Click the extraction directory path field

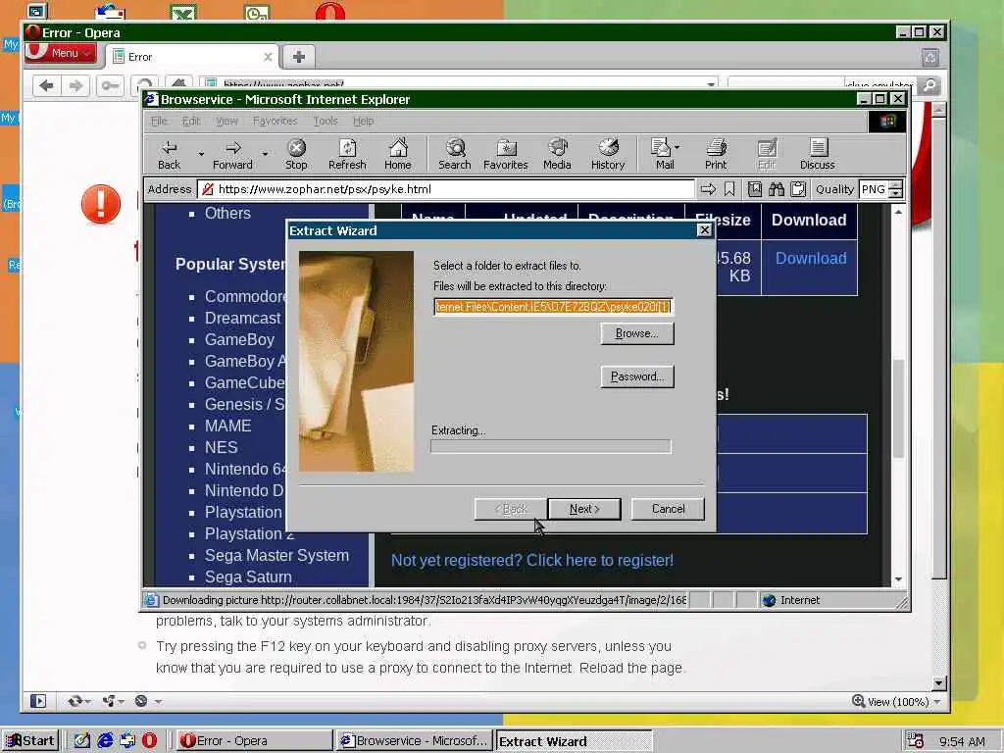[x=553, y=307]
